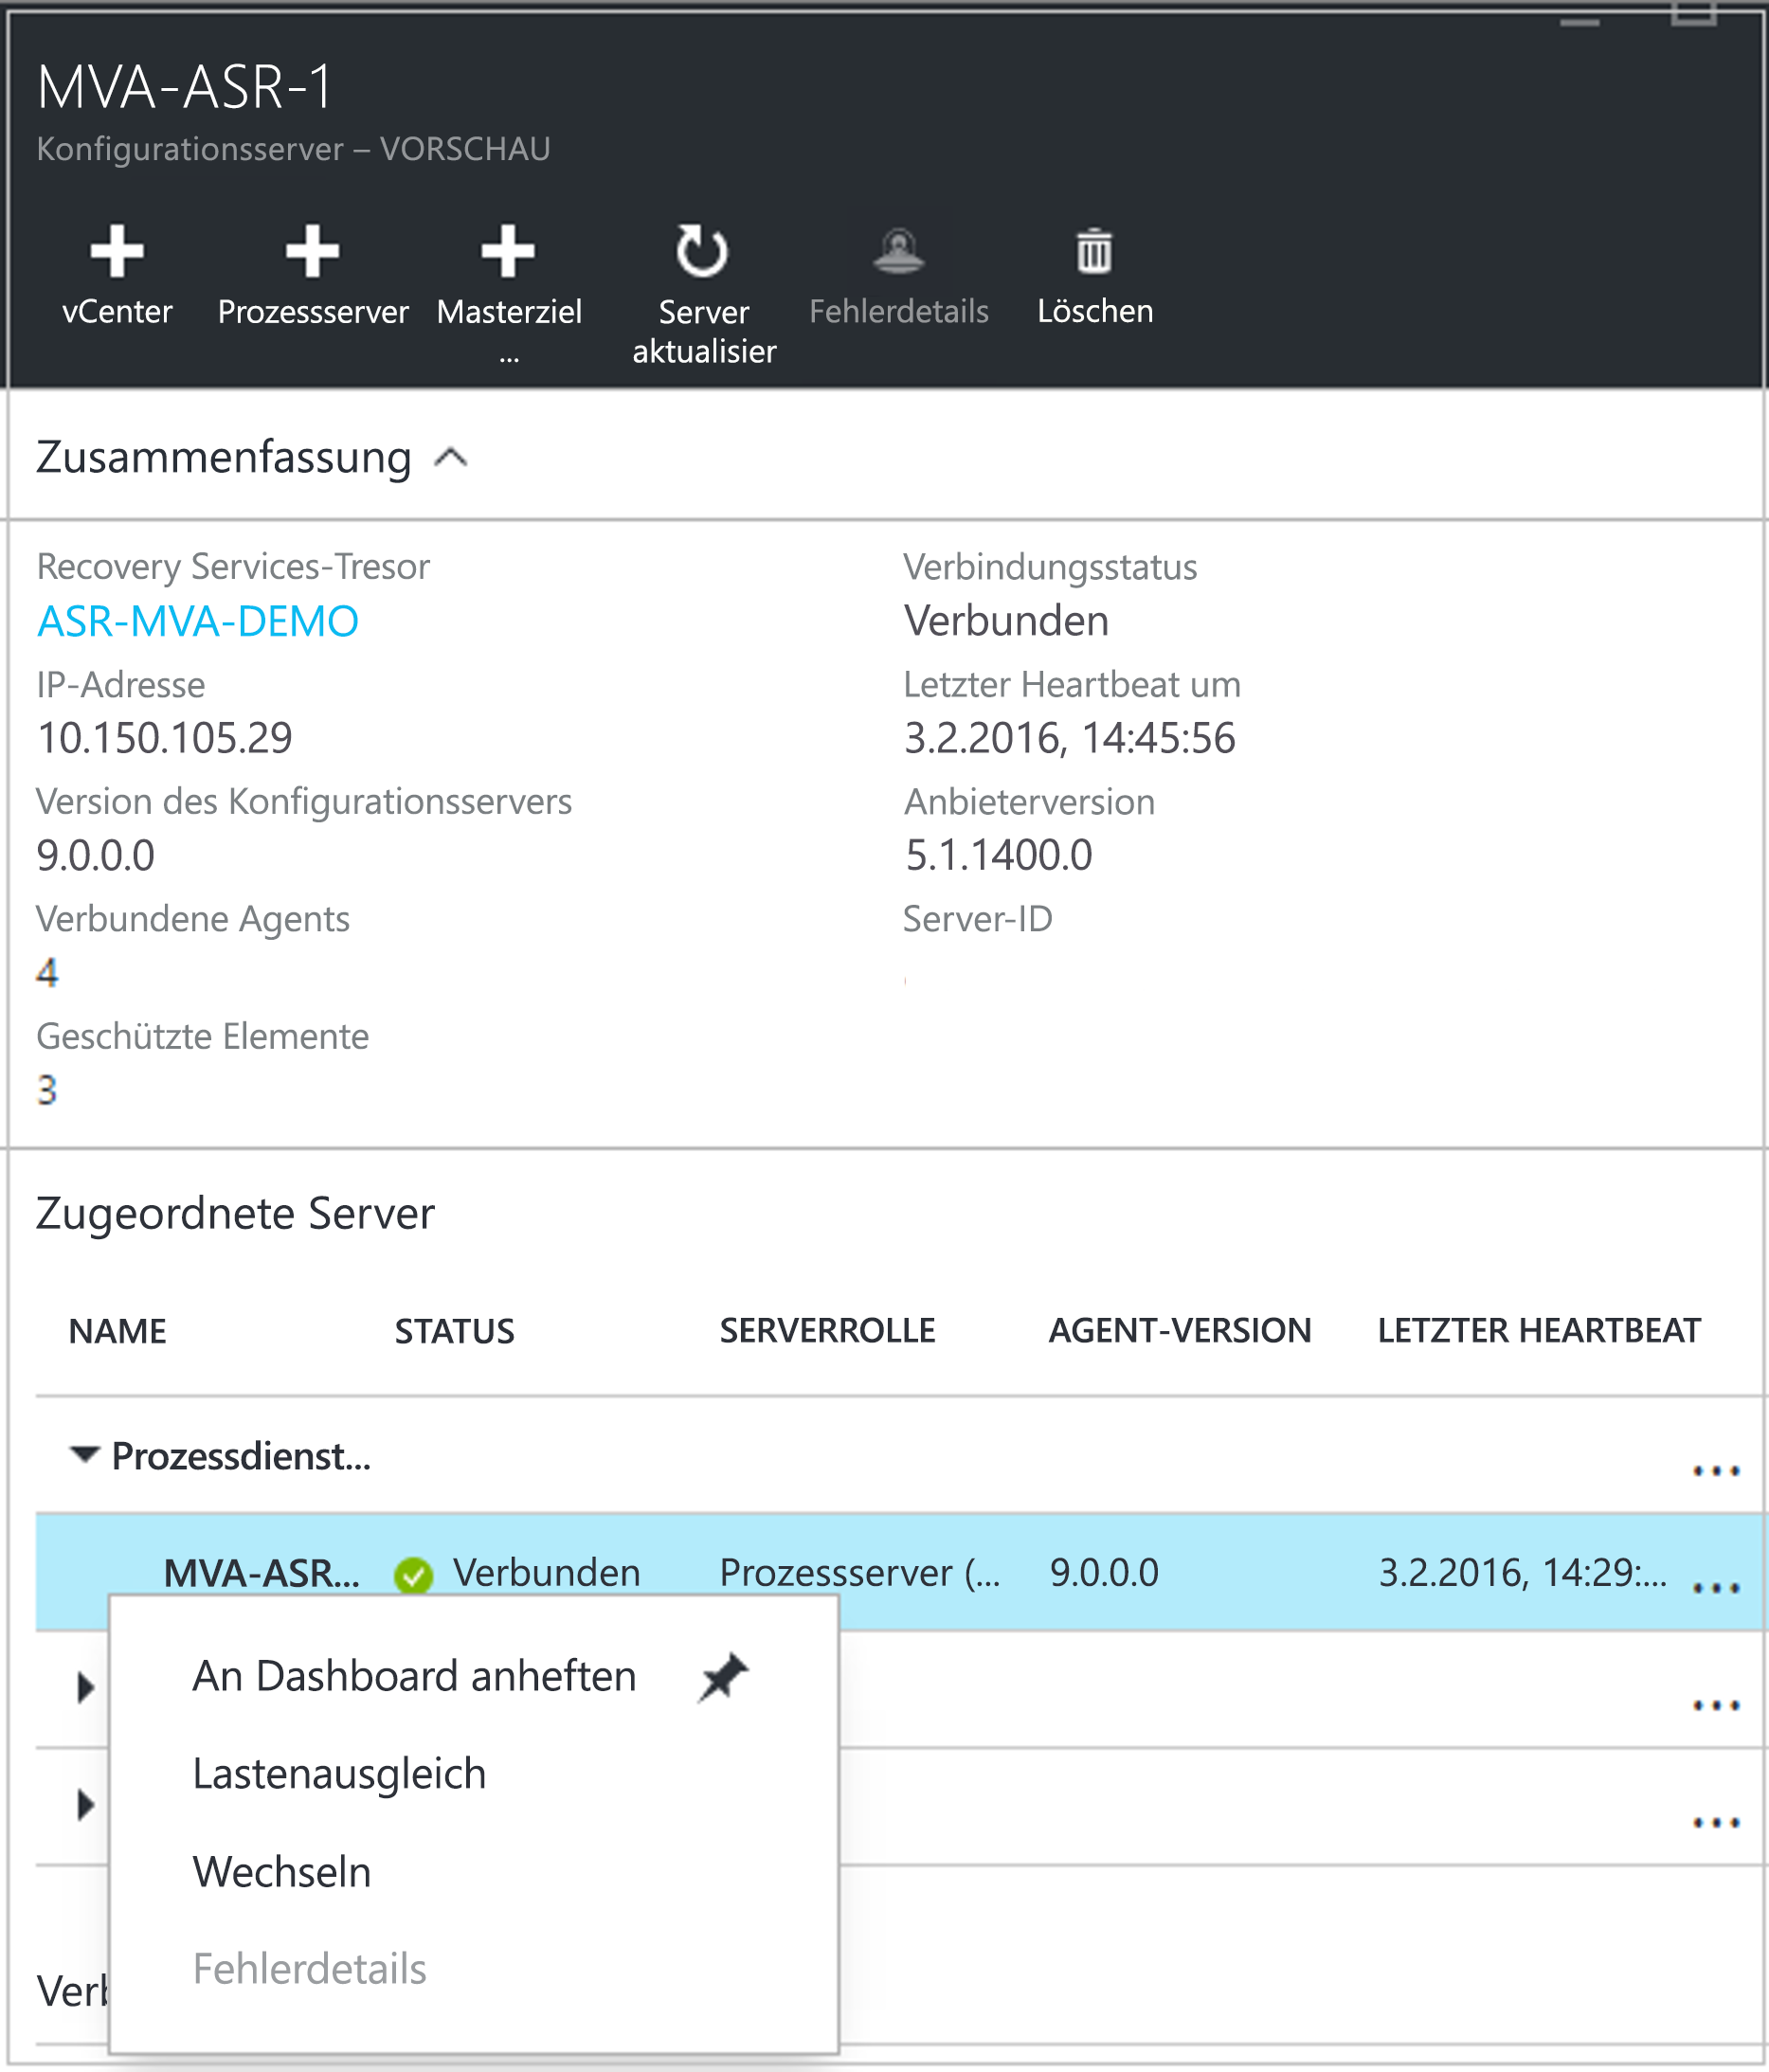Viewport: 1769px width, 2072px height.
Task: Click the Server aktualisieren refresh icon
Action: [x=703, y=250]
